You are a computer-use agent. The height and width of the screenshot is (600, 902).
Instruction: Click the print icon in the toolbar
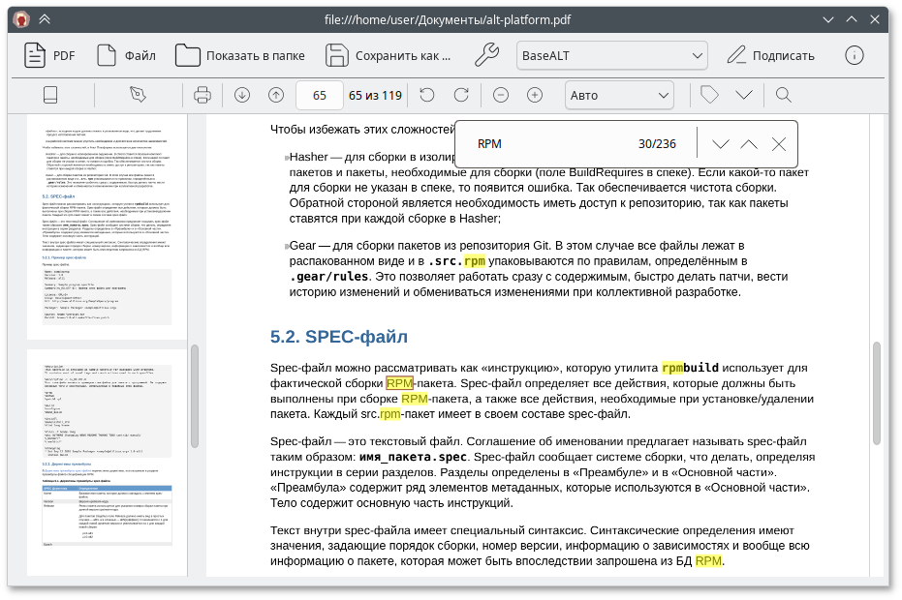pyautogui.click(x=202, y=95)
